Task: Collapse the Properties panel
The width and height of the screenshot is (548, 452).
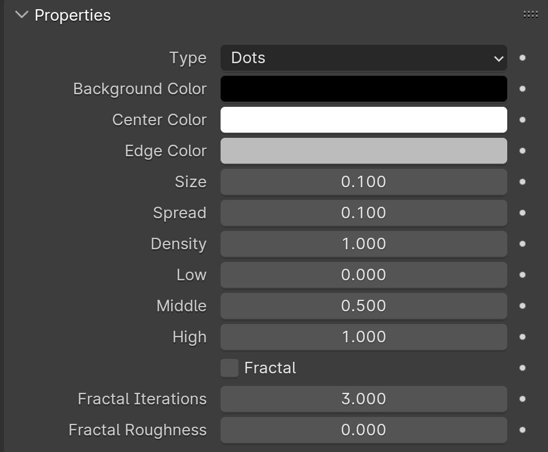Action: tap(22, 15)
